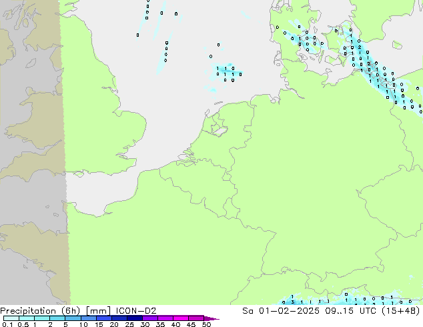Click the 10–15 mm legend color swatch

(x=89, y=318)
